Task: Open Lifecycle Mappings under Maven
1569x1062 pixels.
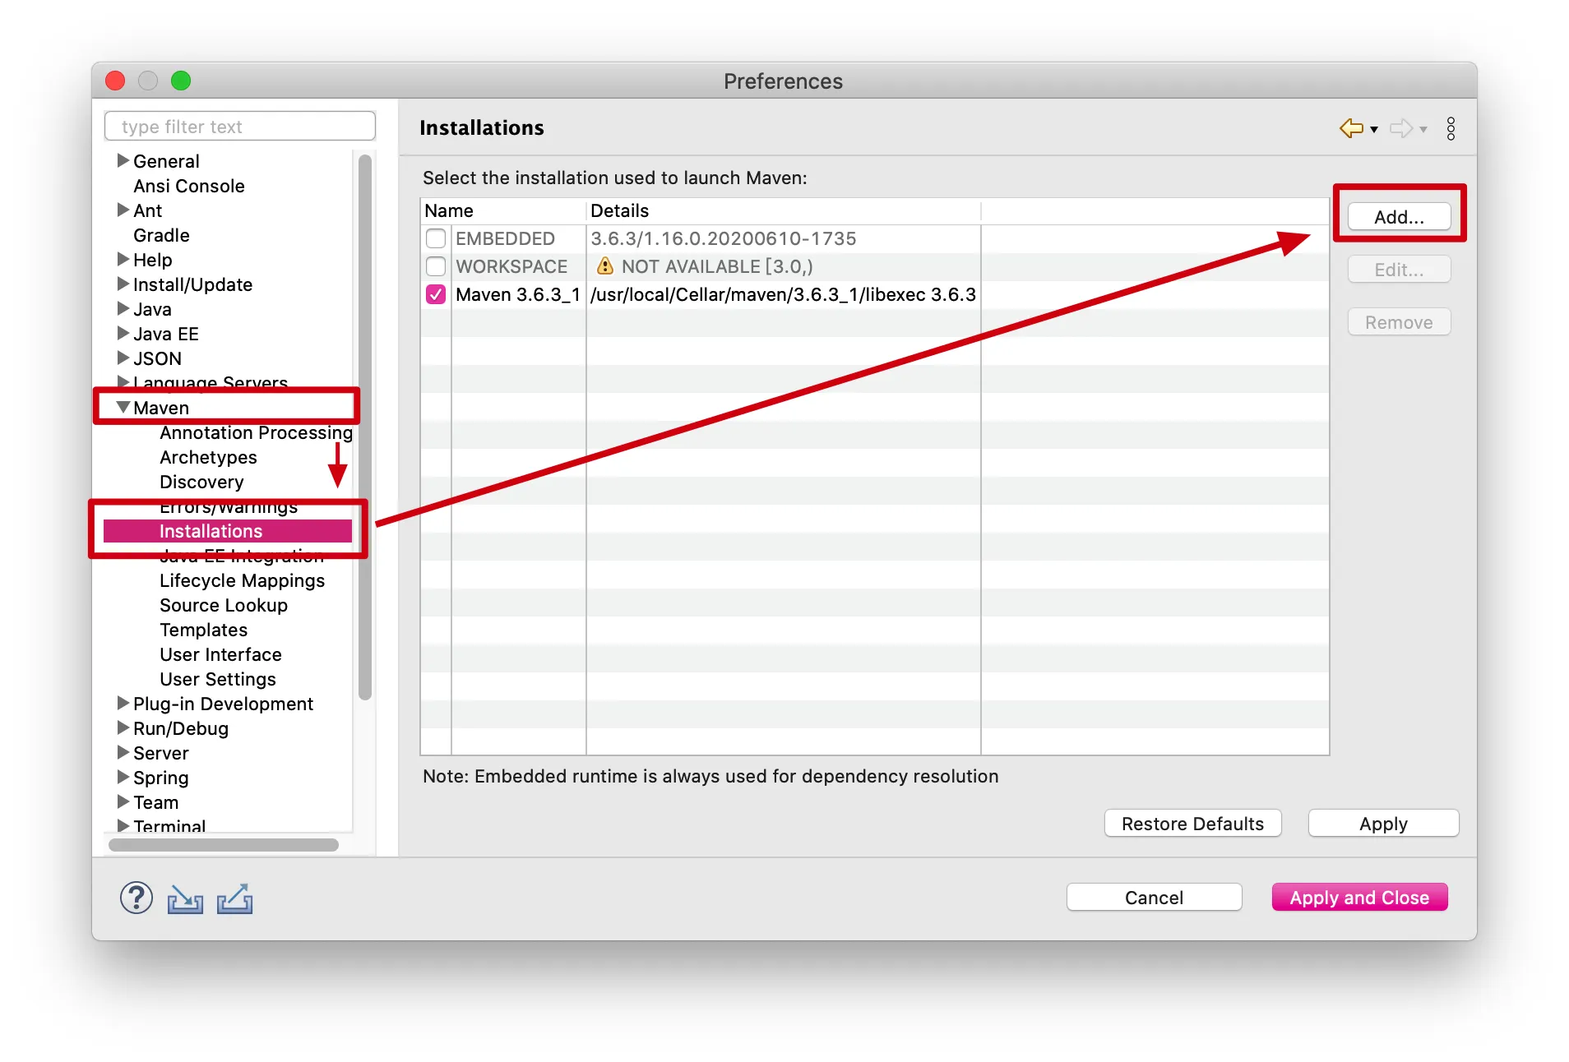Action: (x=242, y=580)
